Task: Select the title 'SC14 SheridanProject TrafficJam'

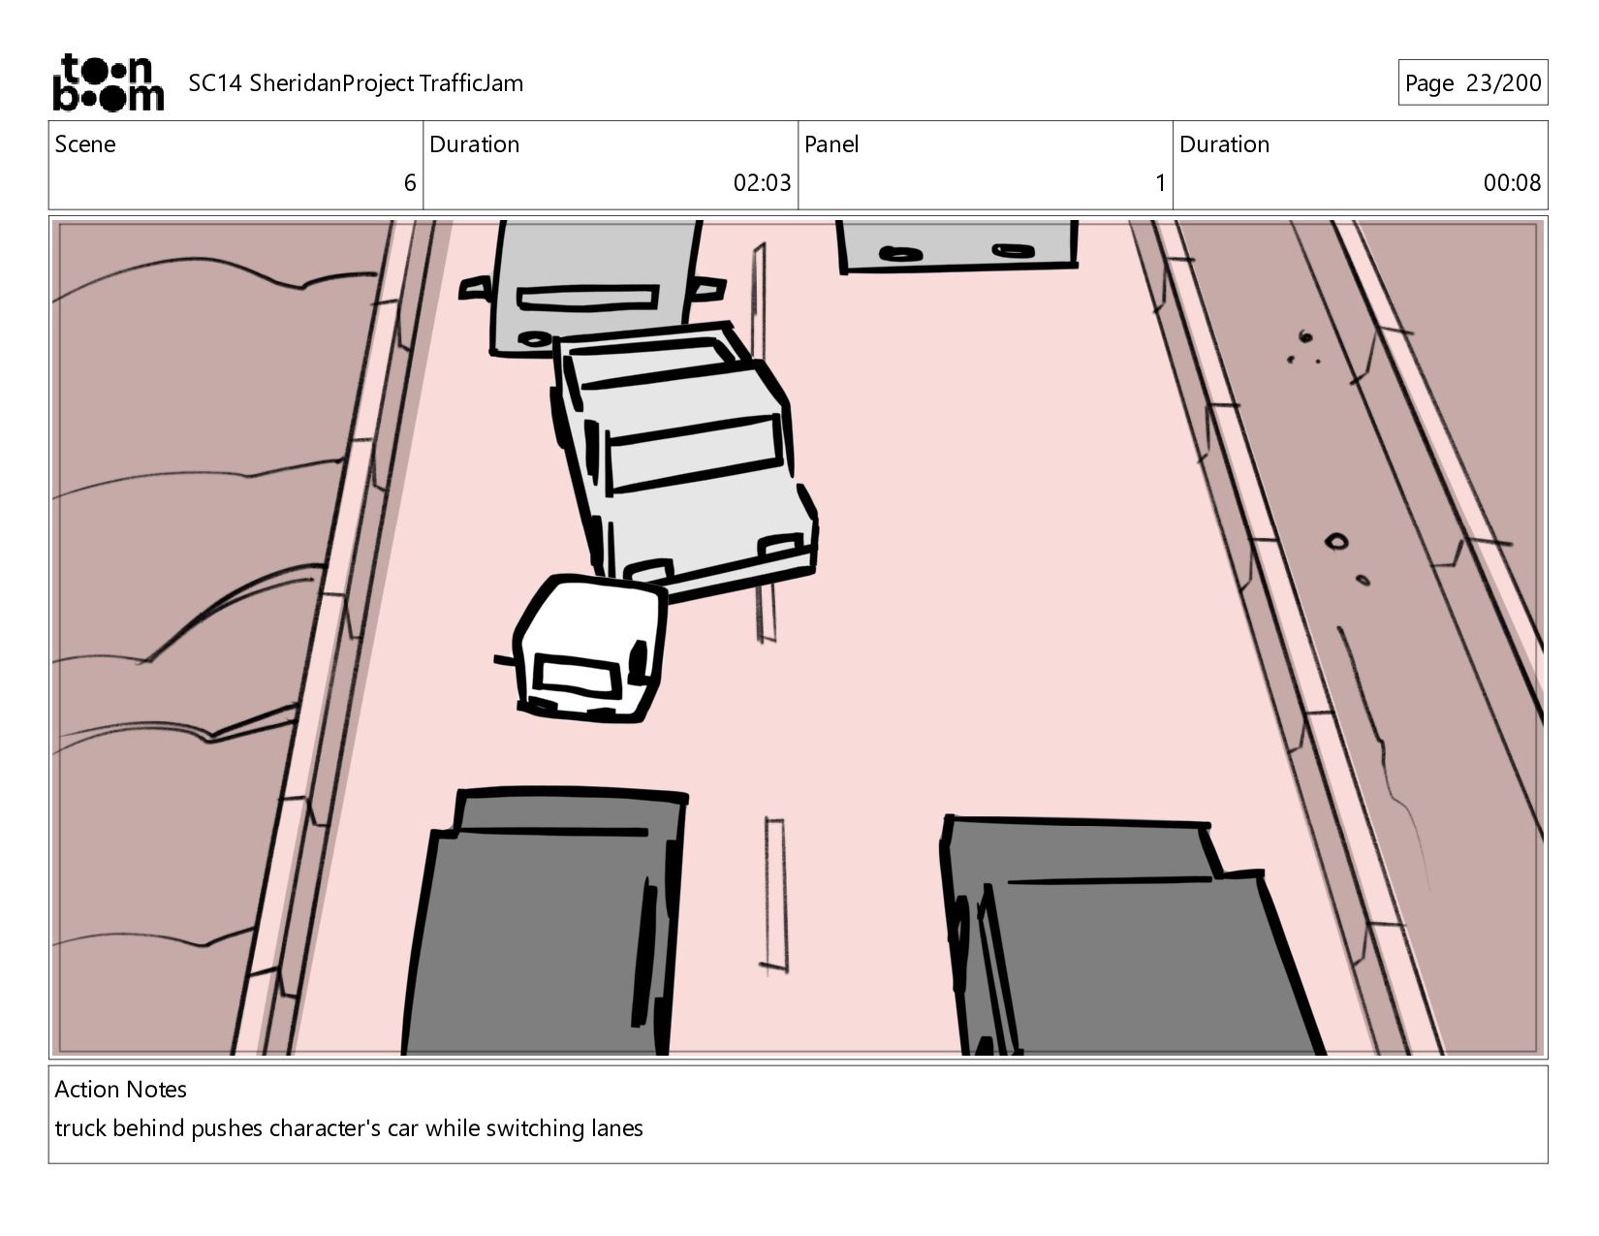Action: pos(356,83)
